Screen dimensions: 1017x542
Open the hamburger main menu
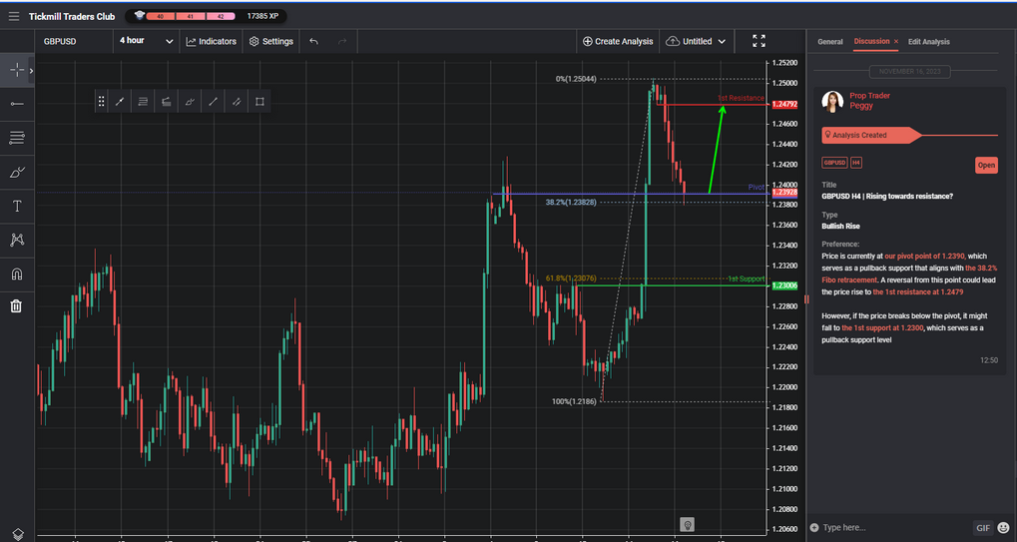pos(14,16)
